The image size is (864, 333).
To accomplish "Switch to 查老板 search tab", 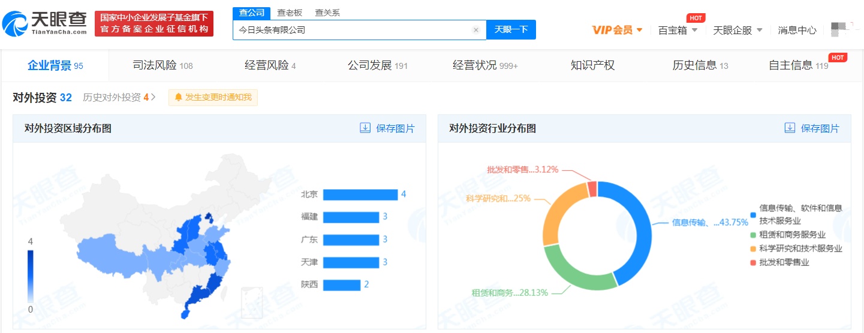I will pyautogui.click(x=289, y=13).
